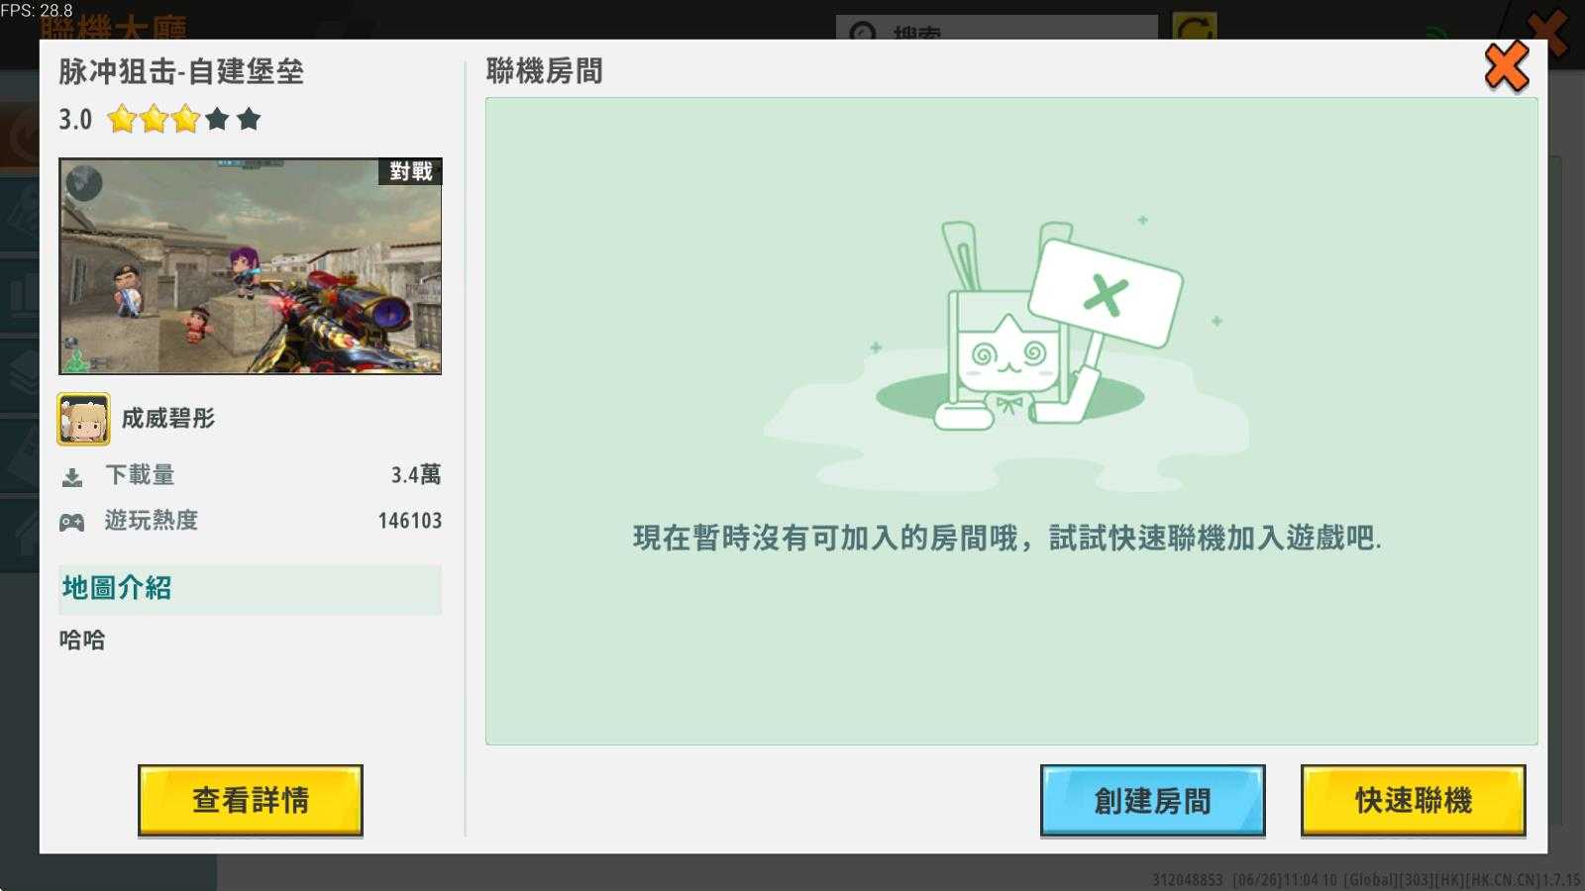Open the map preview screenshot thumbnail
This screenshot has height=891, width=1585.
tap(250, 265)
